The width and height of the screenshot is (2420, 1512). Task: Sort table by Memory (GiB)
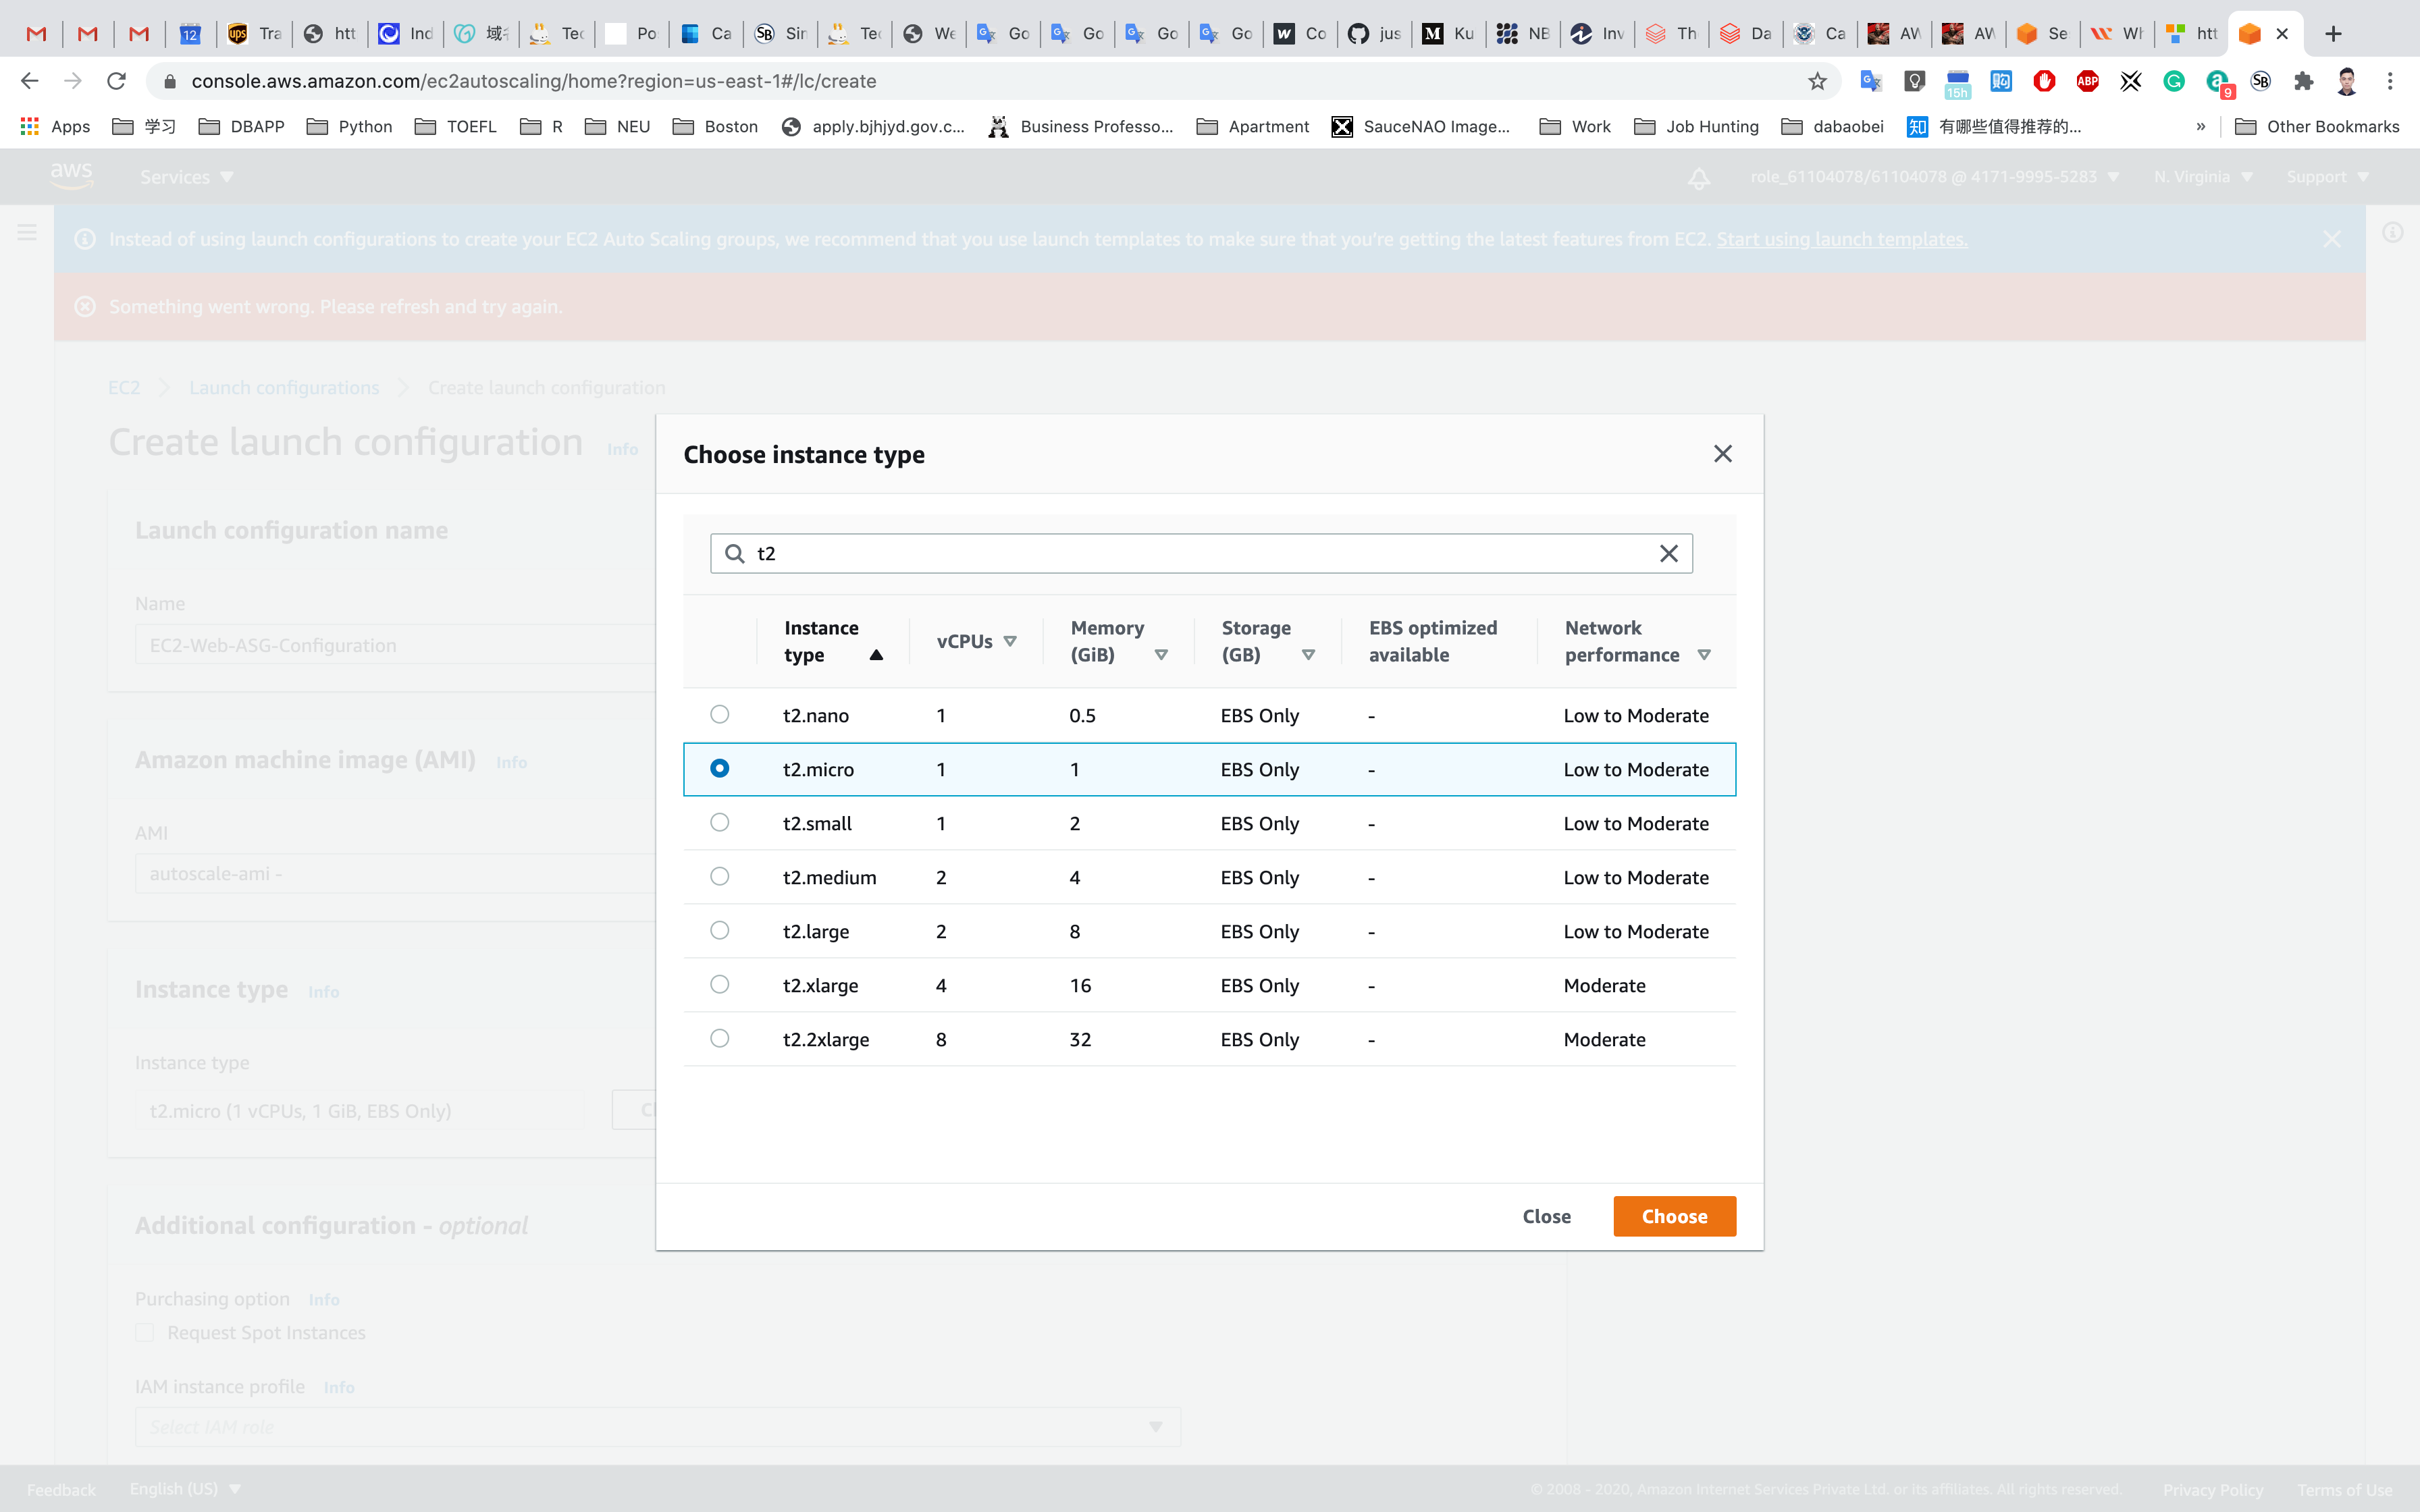coord(1161,655)
